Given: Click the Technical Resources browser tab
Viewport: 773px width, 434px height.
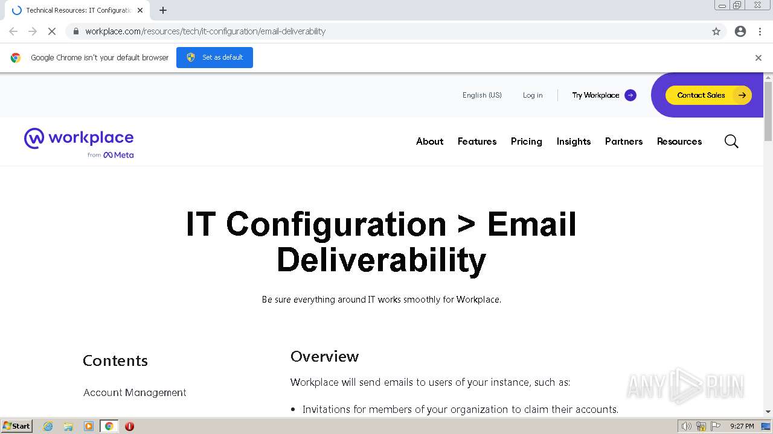Looking at the screenshot, I should pos(79,10).
